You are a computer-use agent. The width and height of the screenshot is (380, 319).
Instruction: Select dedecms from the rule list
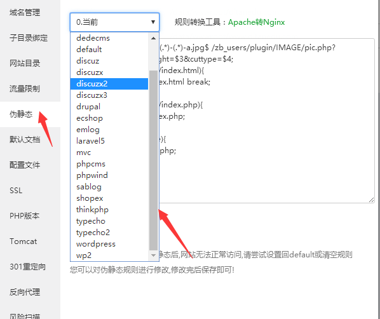coord(109,38)
